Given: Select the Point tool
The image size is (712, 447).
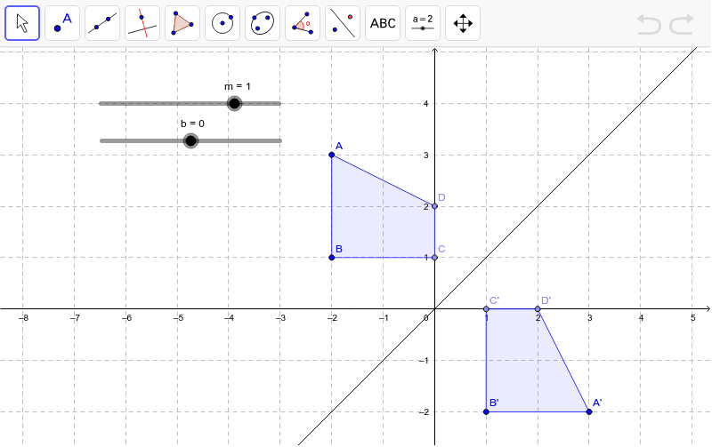Looking at the screenshot, I should (62, 23).
